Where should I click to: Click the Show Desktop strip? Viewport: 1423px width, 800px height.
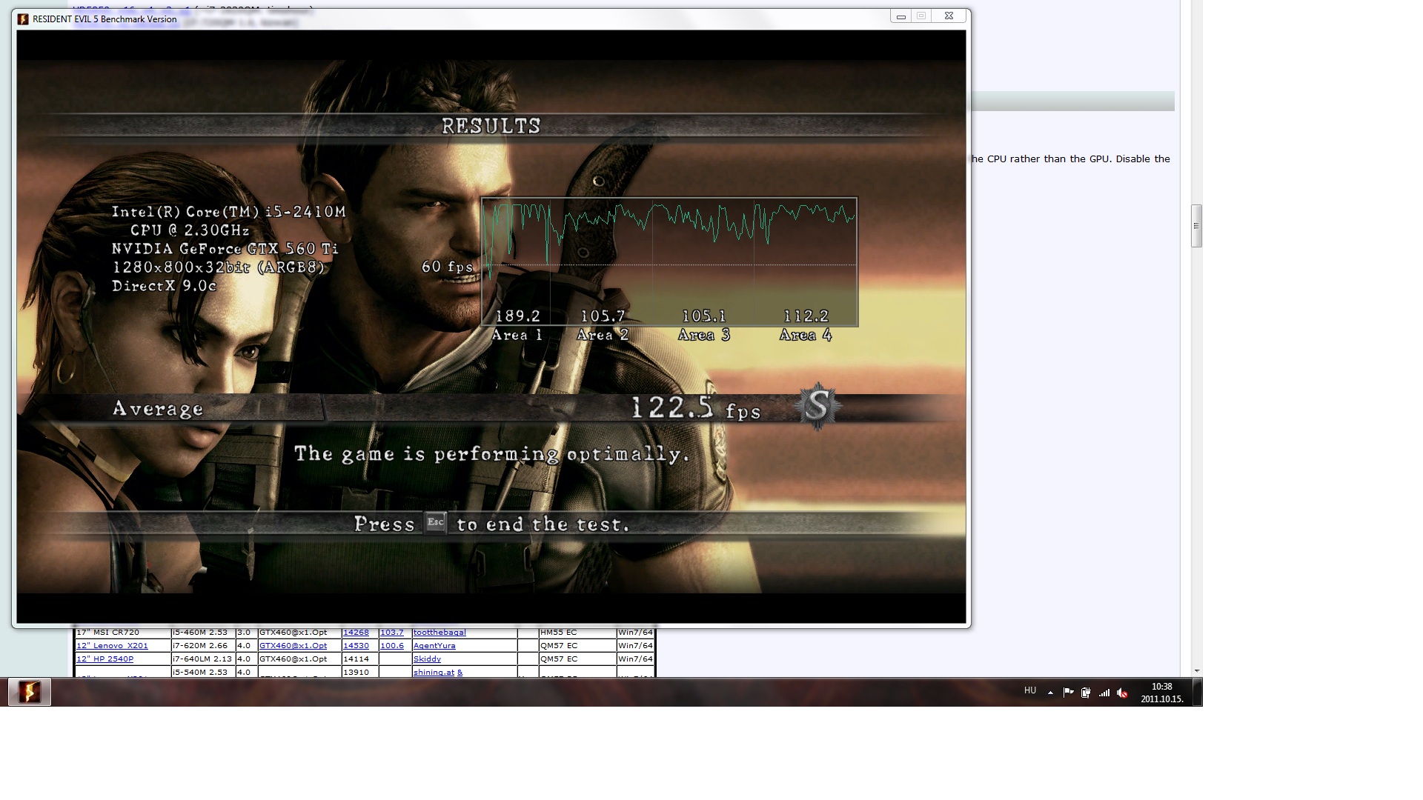1198,692
